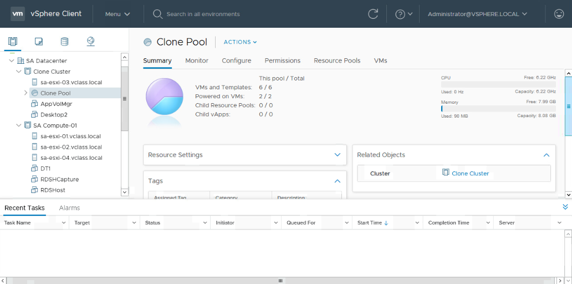Screen dimensions: 572x284
Task: Expand the Resource Settings panel
Action: pos(338,155)
